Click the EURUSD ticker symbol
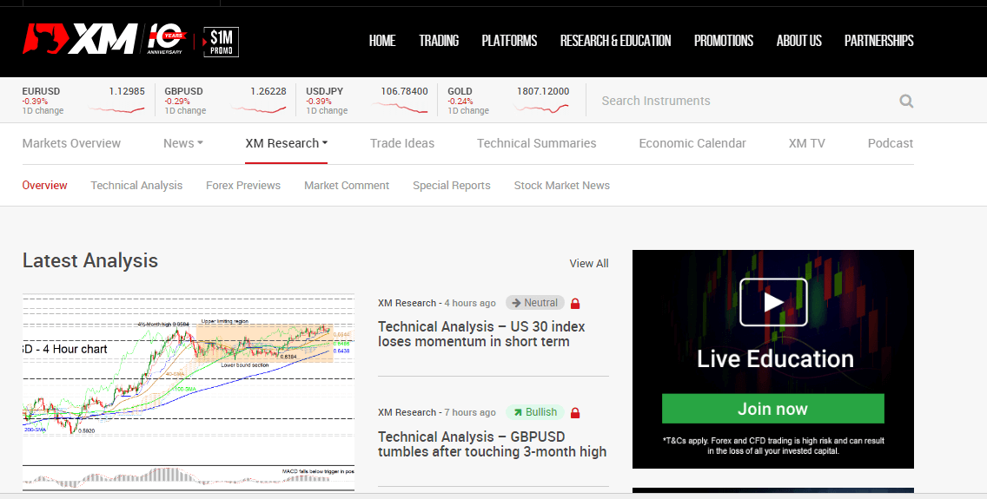The width and height of the screenshot is (987, 499). (x=41, y=91)
